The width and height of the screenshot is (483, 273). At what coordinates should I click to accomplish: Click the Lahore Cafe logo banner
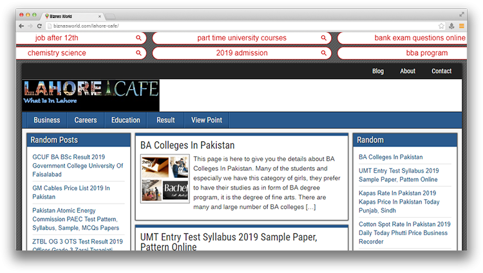(x=90, y=95)
